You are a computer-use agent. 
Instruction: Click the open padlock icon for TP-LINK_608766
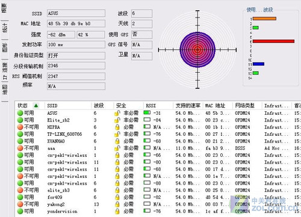[x=117, y=134]
